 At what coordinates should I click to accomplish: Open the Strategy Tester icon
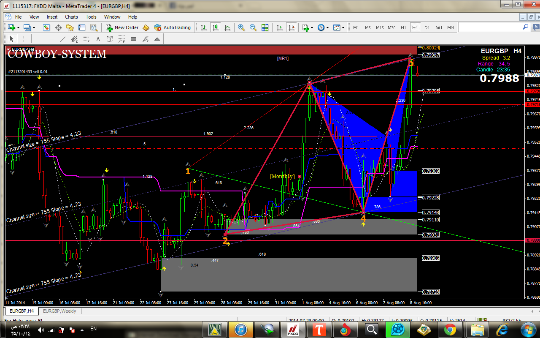(94, 27)
